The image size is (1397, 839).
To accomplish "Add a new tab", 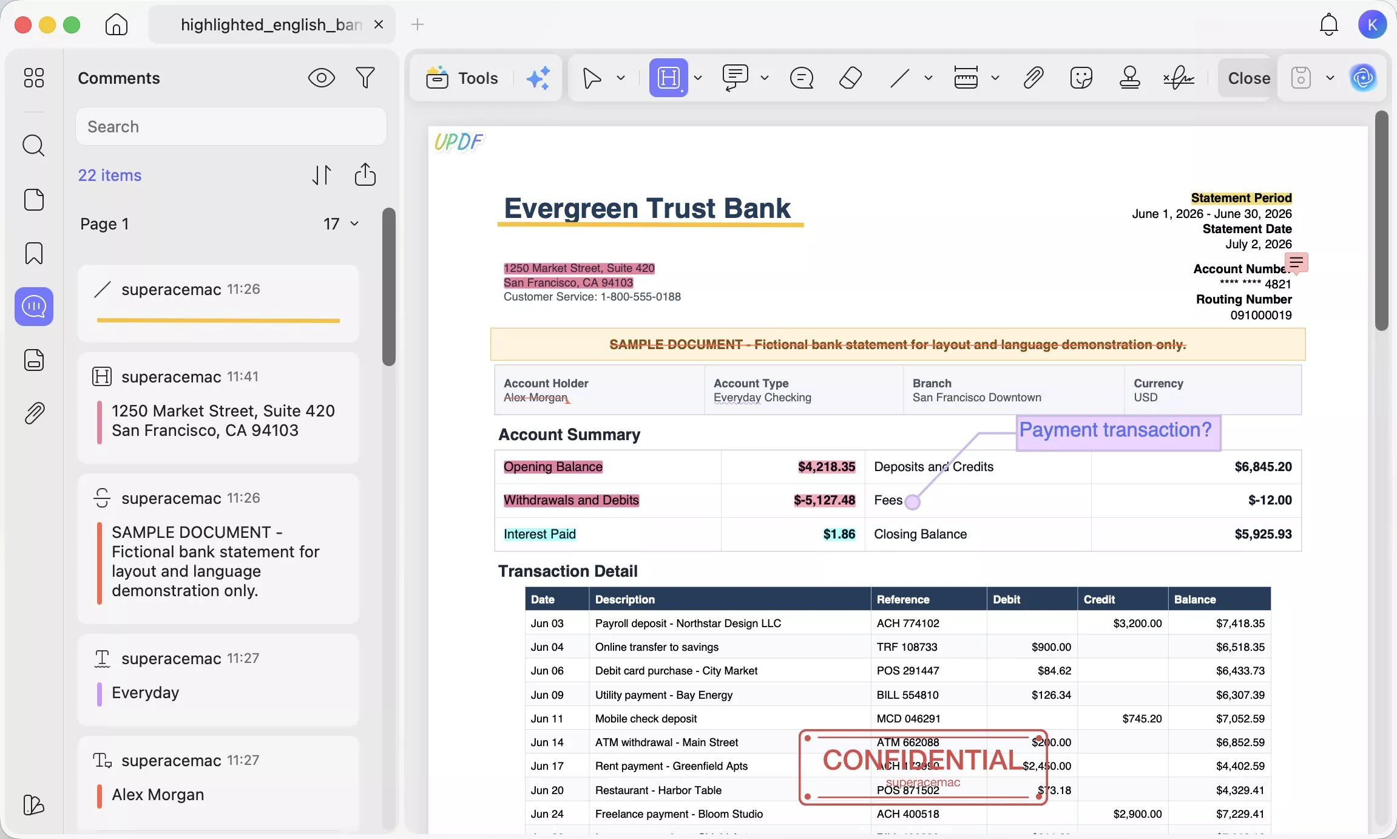I will (x=418, y=25).
